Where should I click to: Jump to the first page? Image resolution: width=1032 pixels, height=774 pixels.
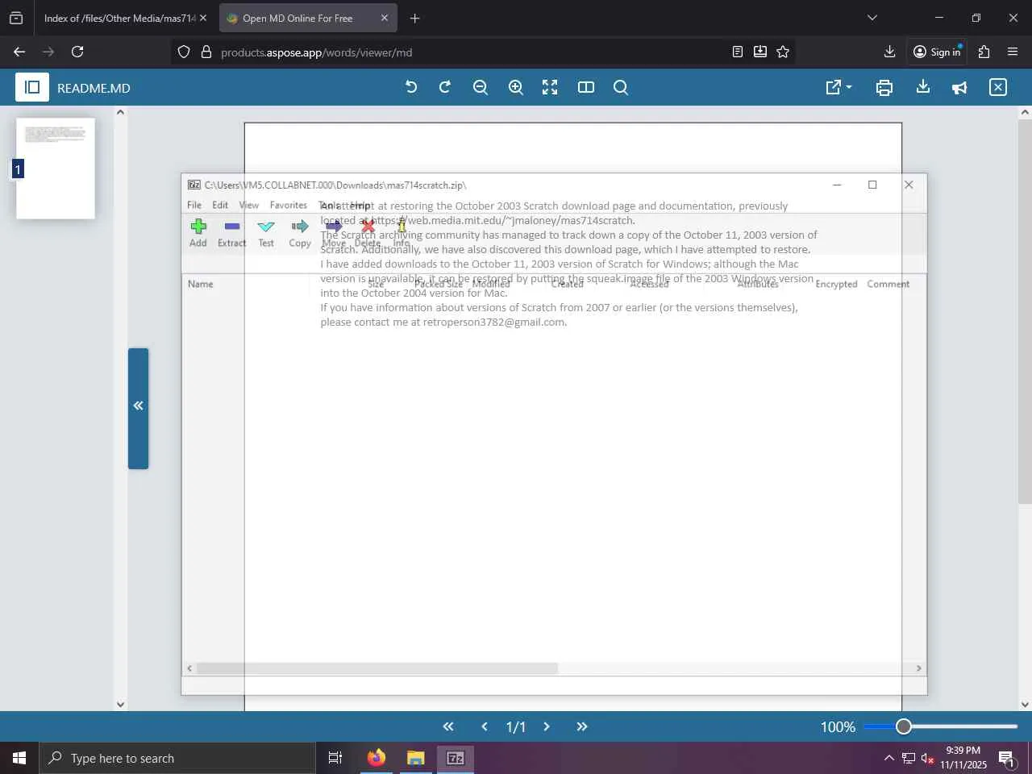[x=448, y=726]
